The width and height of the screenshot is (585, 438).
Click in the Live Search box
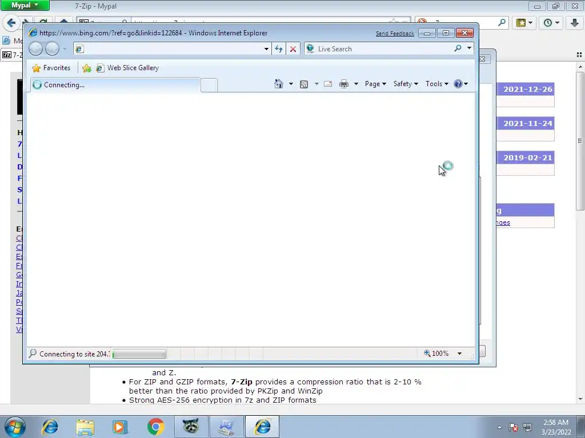click(384, 49)
